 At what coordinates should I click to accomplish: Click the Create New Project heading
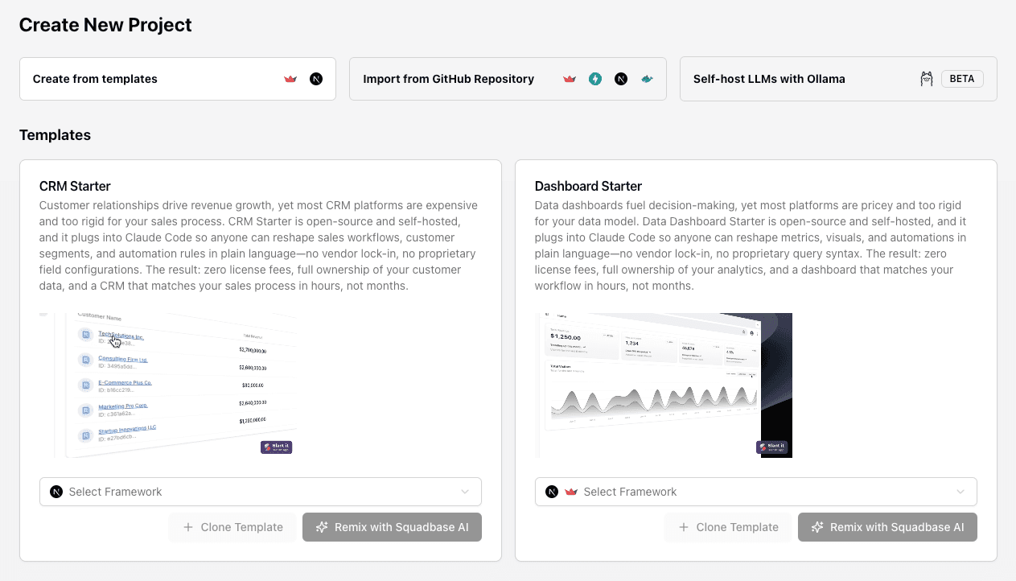(x=105, y=25)
